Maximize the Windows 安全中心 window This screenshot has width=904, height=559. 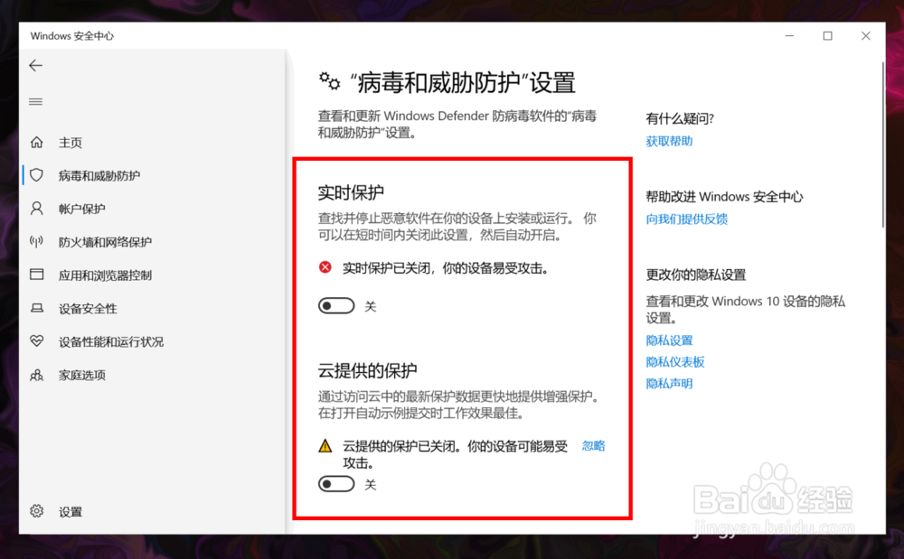827,36
